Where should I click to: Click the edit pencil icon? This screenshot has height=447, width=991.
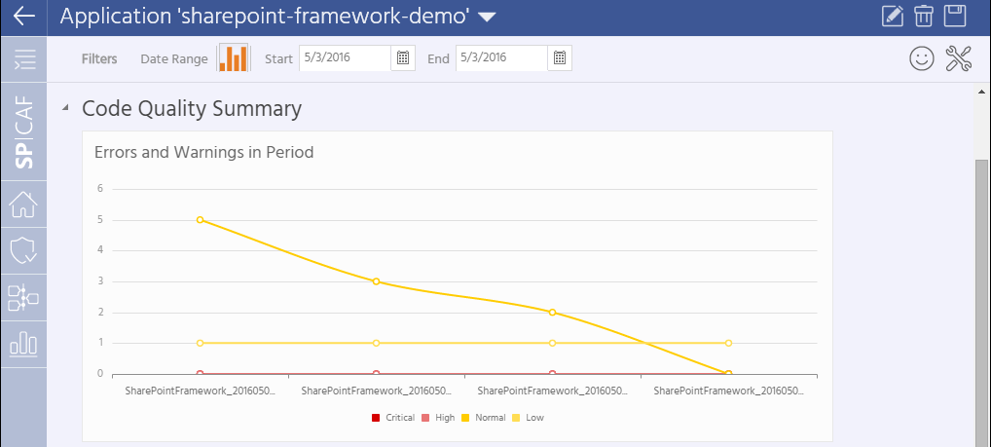pos(891,17)
